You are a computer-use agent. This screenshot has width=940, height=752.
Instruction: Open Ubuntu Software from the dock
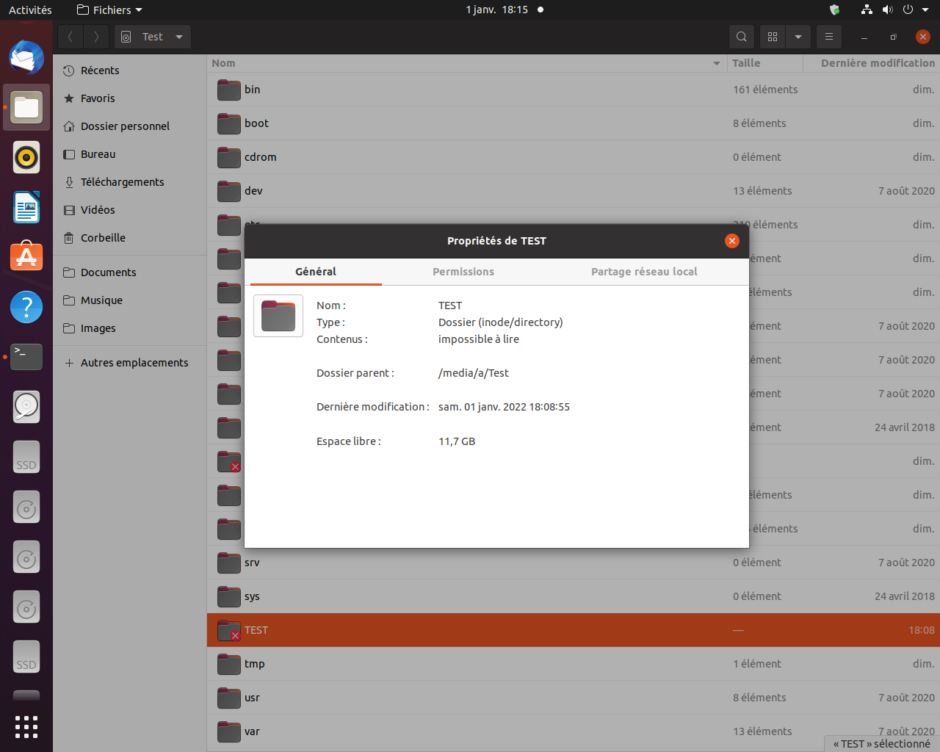point(26,257)
